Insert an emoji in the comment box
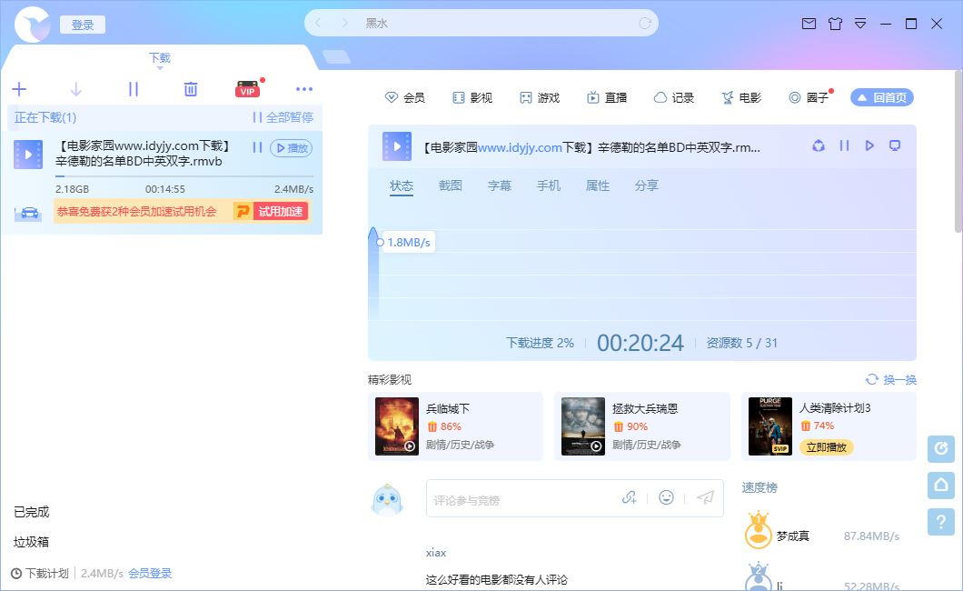The height and width of the screenshot is (591, 963). tap(666, 498)
